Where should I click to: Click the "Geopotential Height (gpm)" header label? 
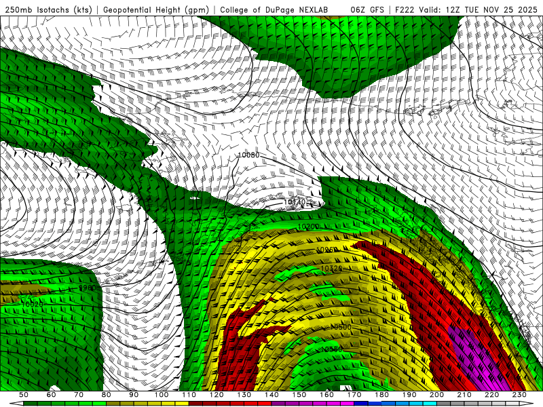tap(156, 9)
